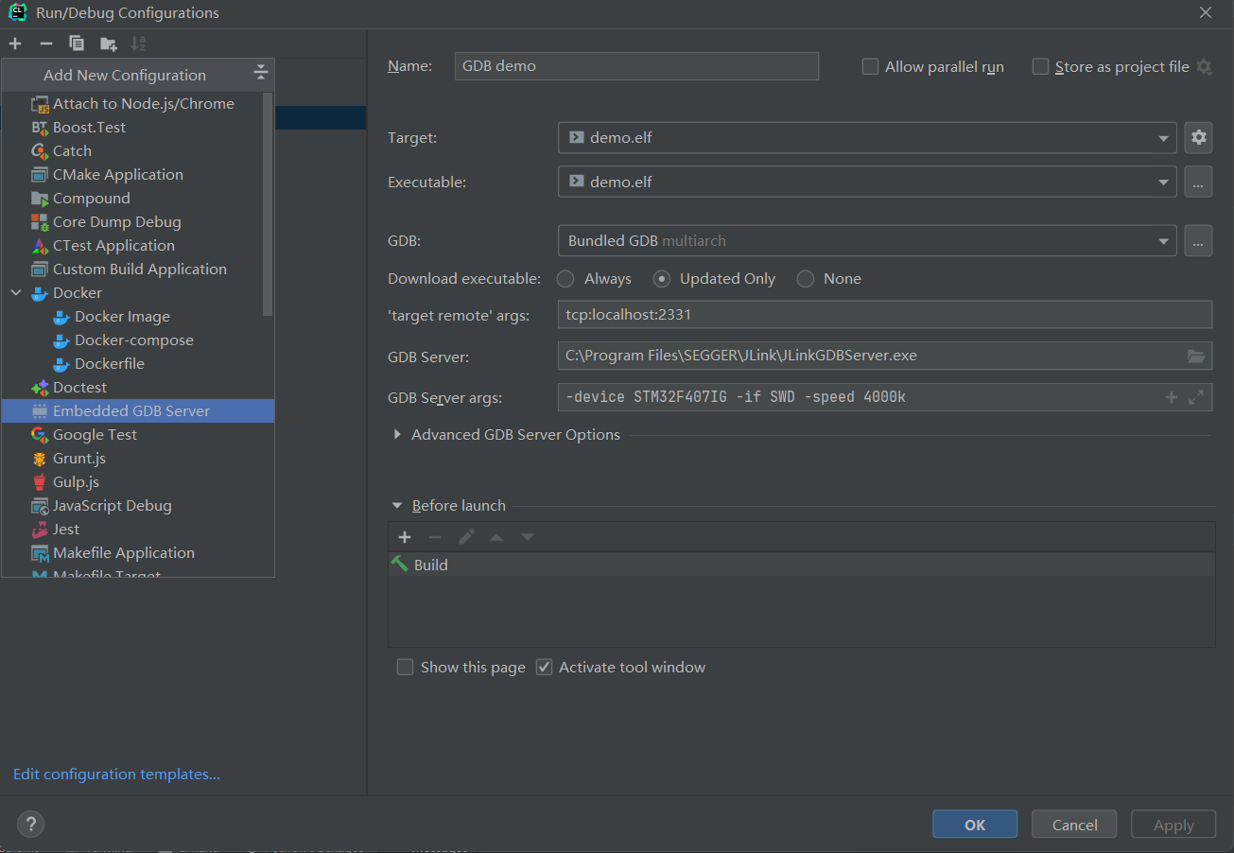Click the sort configurations alphabetically icon
The width and height of the screenshot is (1234, 853).
(138, 43)
